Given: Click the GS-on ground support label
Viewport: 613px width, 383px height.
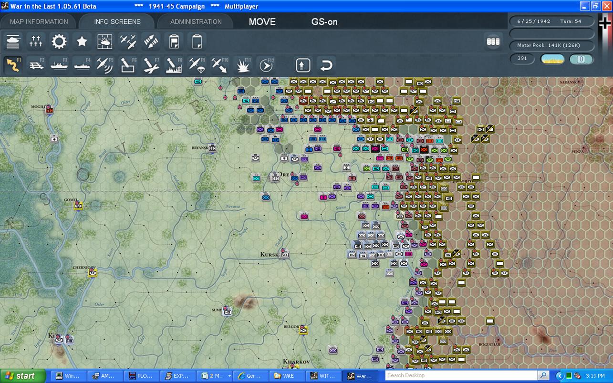Looking at the screenshot, I should [324, 21].
